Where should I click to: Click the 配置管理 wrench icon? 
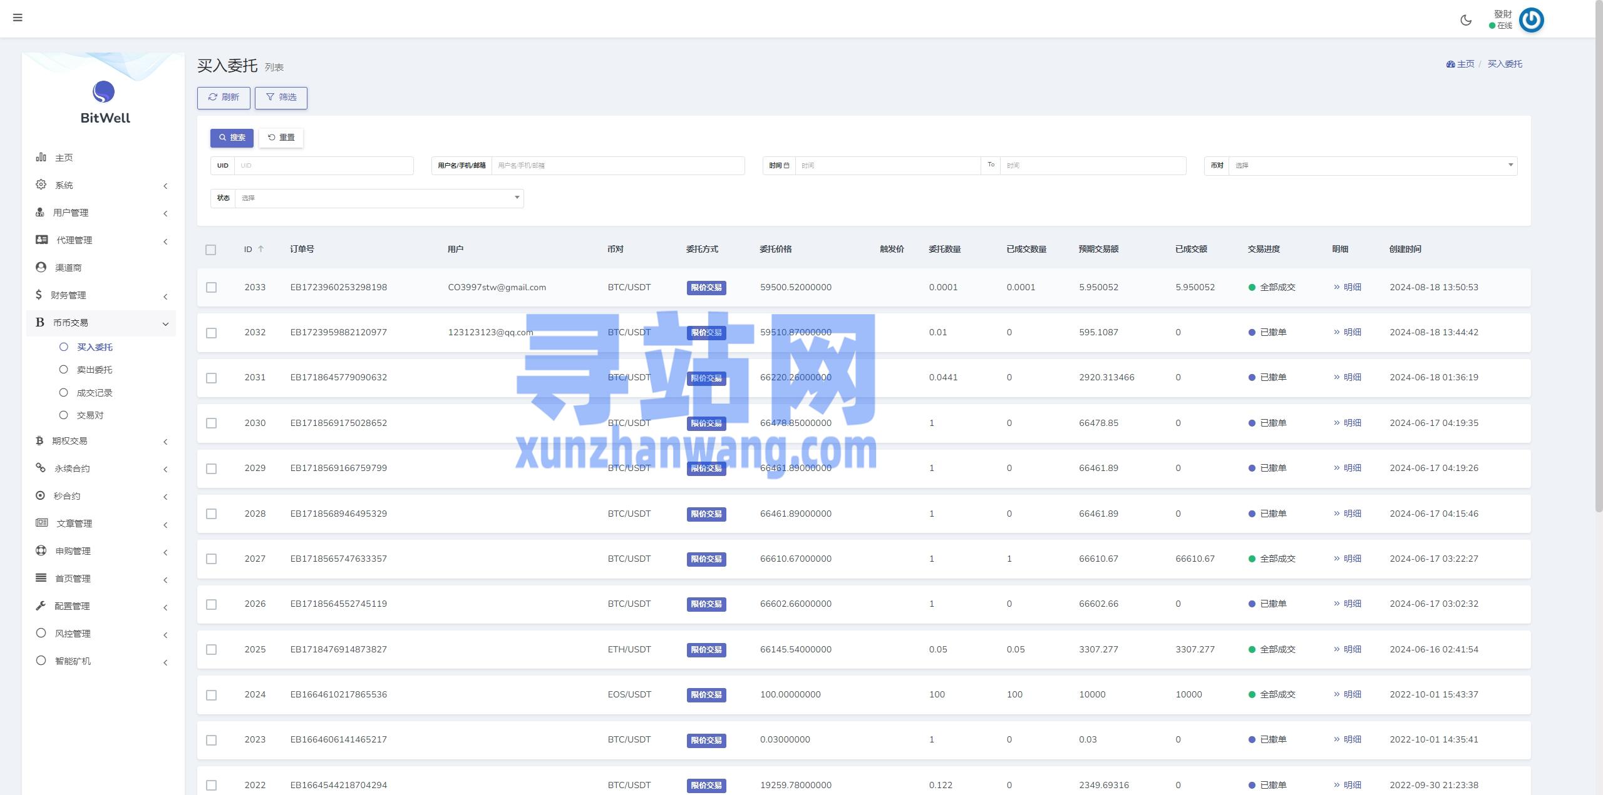(41, 605)
